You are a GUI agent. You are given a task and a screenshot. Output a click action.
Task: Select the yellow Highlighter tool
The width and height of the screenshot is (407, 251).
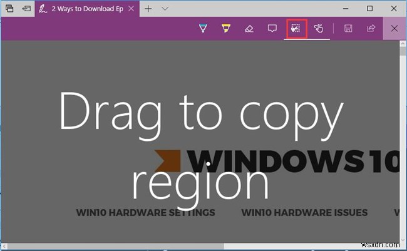(x=226, y=28)
